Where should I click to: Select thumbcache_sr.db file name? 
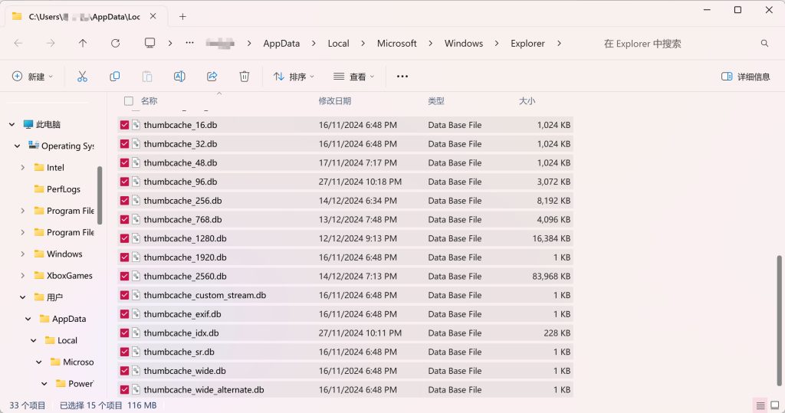(x=179, y=352)
